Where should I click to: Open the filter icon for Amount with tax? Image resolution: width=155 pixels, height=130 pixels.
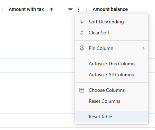[x=70, y=10]
